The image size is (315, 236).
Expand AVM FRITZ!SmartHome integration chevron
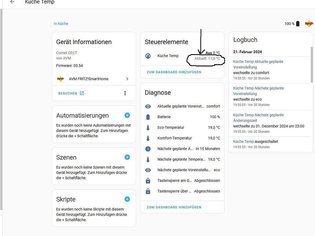pos(127,79)
